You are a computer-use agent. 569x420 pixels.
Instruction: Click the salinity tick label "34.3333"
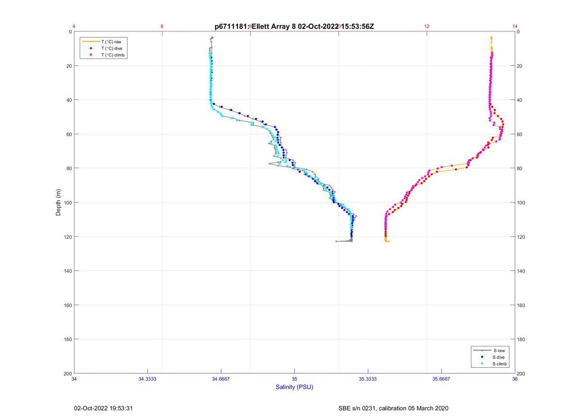[x=147, y=379]
